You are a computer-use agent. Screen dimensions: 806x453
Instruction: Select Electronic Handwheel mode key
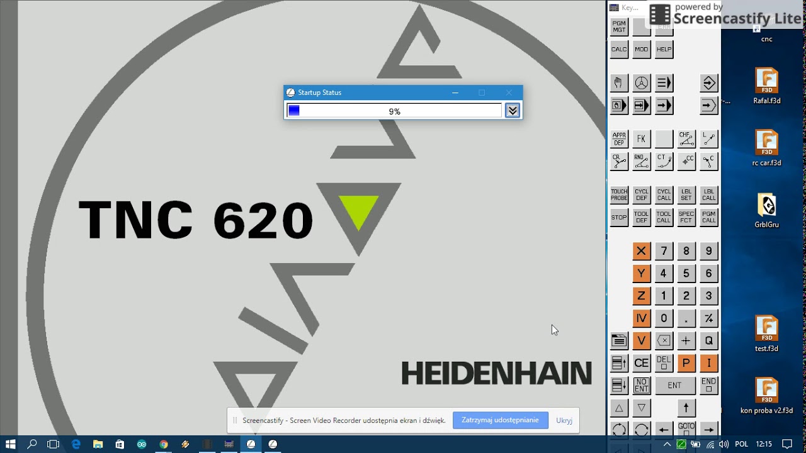641,83
